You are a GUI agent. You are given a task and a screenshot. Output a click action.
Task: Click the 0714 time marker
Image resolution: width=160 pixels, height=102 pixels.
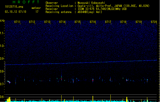(62, 22)
